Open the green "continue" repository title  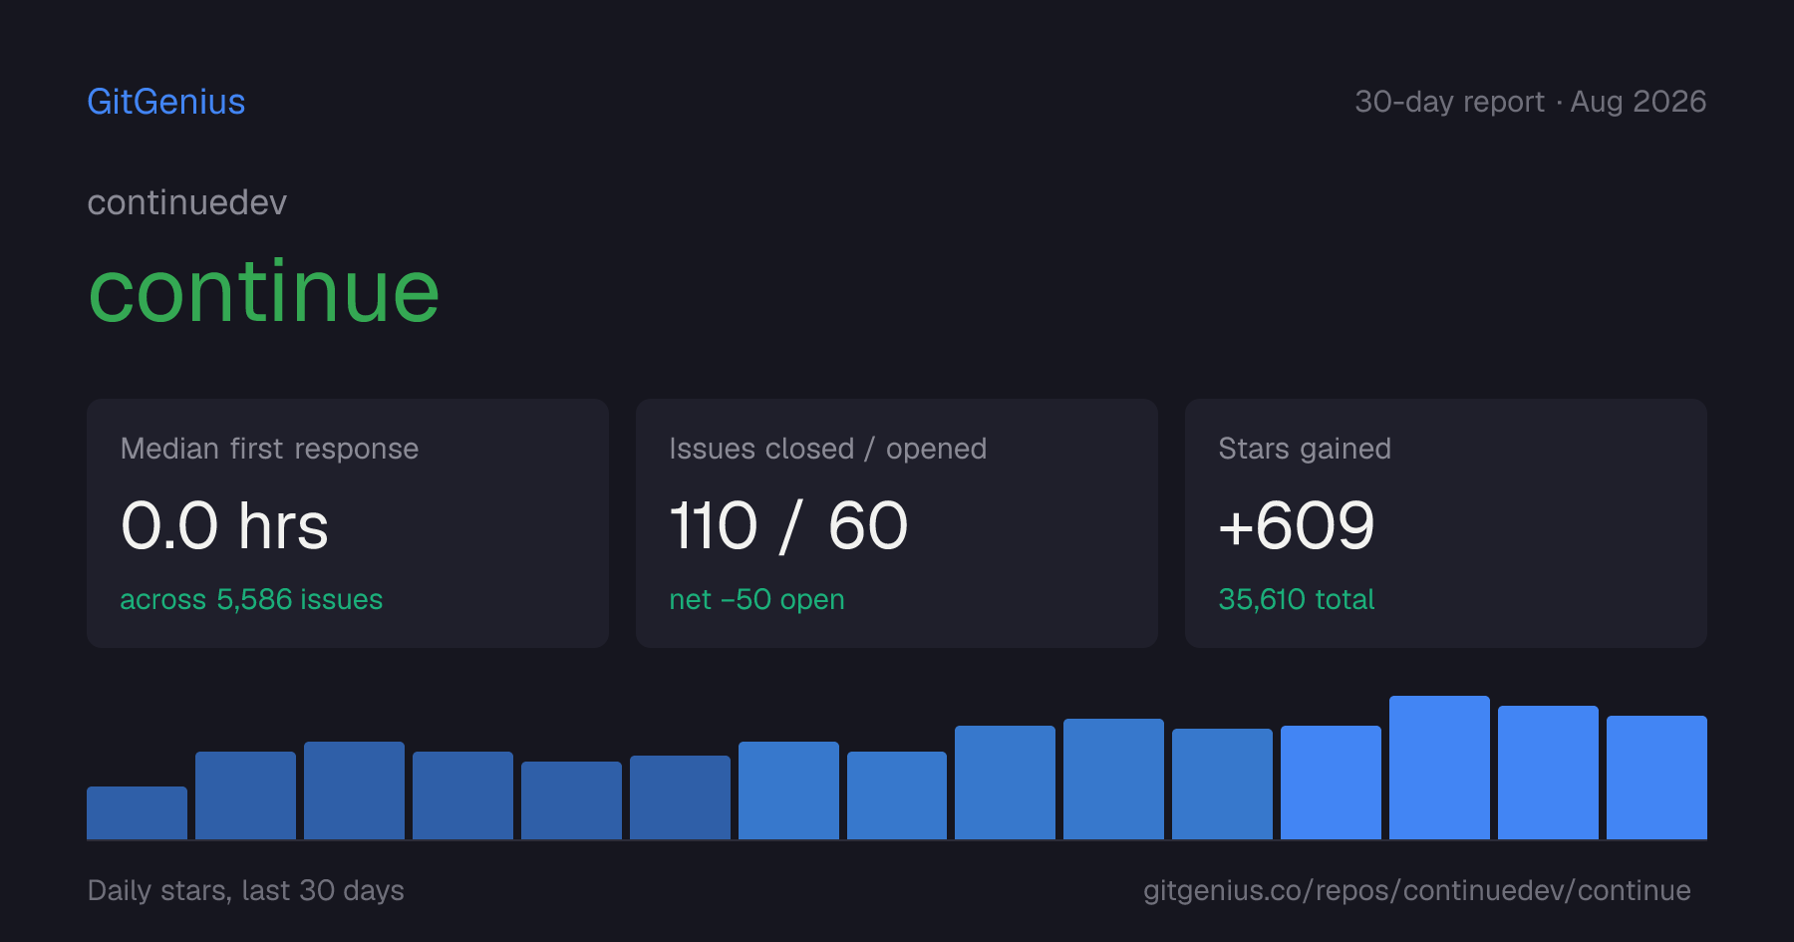(x=264, y=291)
